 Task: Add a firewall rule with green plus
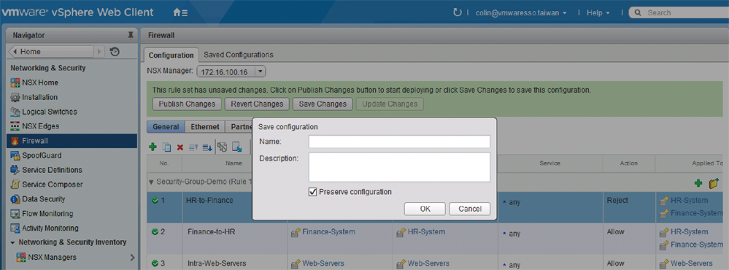[153, 147]
